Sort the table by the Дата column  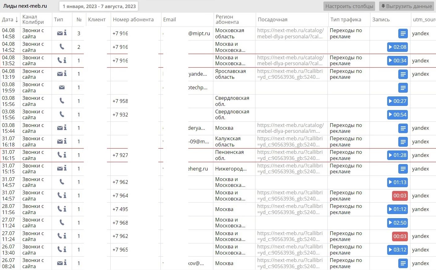click(10, 20)
